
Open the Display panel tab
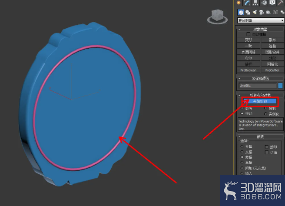click(x=272, y=3)
